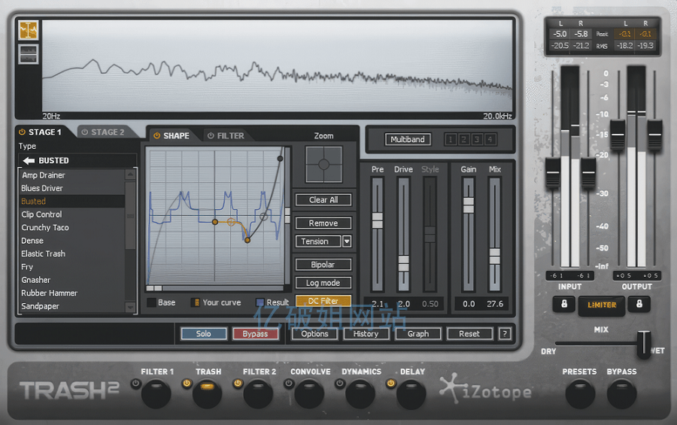Toggle the Limiter on or off

click(600, 305)
